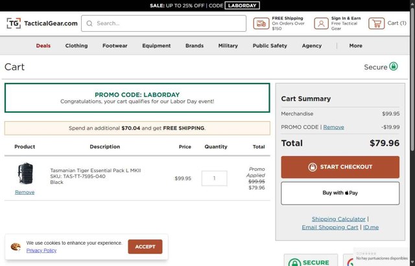Viewport: 415px width, 266px height.
Task: Click the -$19.99 promo discount value
Action: (x=390, y=127)
